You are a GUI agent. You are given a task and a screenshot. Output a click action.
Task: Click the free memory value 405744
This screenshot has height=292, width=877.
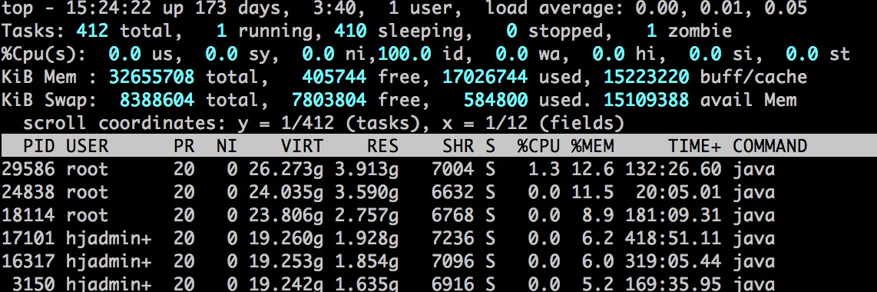[335, 77]
